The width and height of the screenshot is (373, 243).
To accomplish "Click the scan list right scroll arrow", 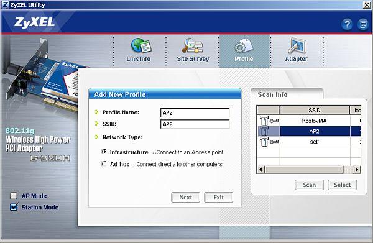I will point(357,169).
